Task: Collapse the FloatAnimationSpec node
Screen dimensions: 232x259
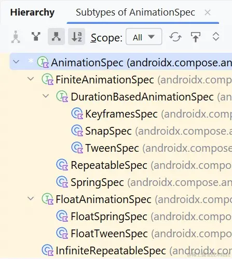Action: [x=31, y=198]
